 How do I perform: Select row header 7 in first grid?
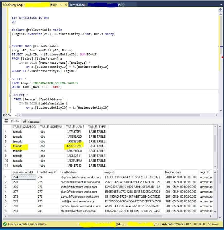click(x=6, y=146)
